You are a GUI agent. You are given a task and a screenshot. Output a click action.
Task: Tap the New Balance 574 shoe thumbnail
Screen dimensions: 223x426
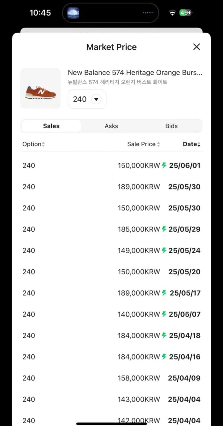[x=41, y=88]
